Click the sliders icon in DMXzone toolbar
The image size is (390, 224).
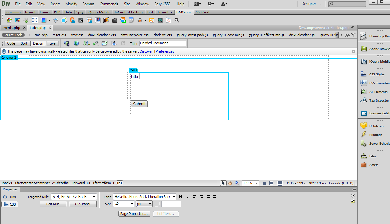[81, 20]
